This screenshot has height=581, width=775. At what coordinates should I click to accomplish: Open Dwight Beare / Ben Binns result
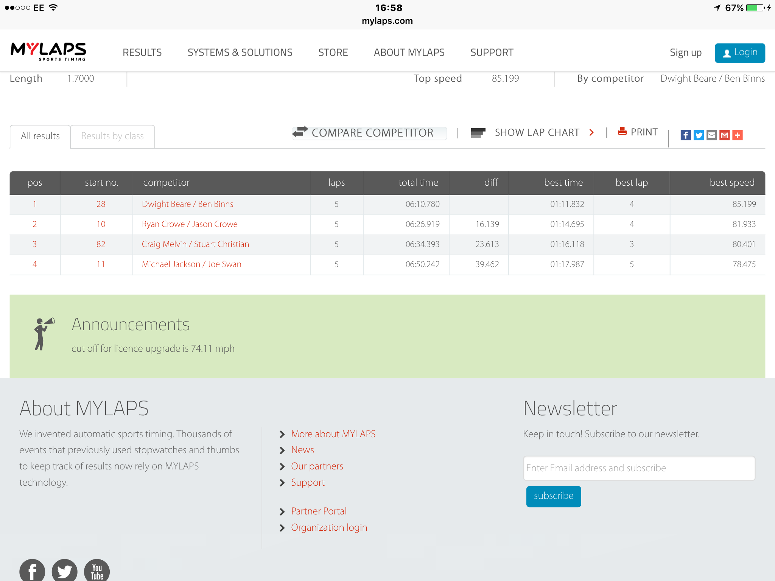point(187,204)
